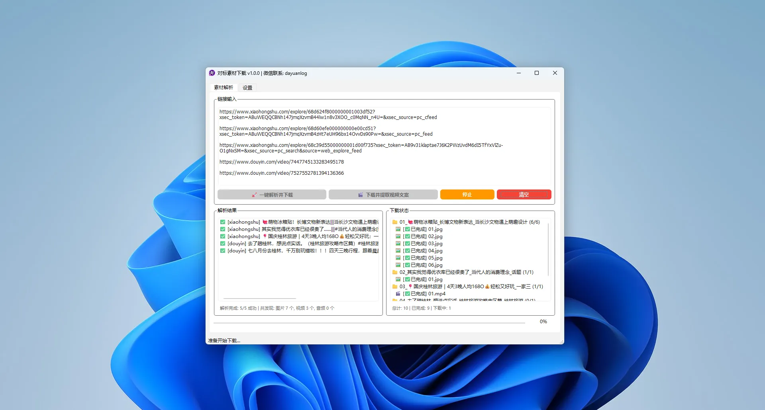Click the video file icon beside 01.mp4
Viewport: 765px width, 410px height.
(398, 294)
